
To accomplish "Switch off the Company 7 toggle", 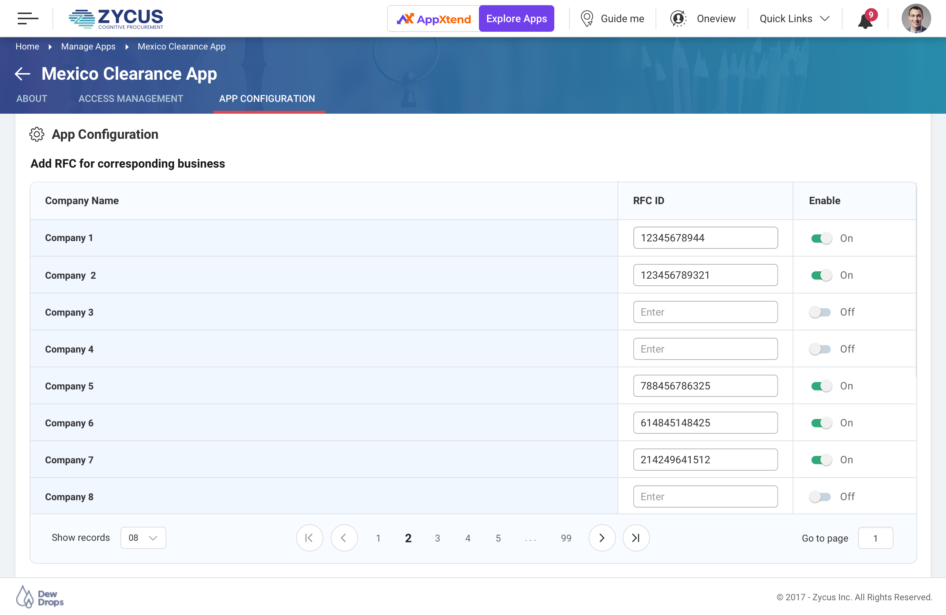I will (821, 460).
